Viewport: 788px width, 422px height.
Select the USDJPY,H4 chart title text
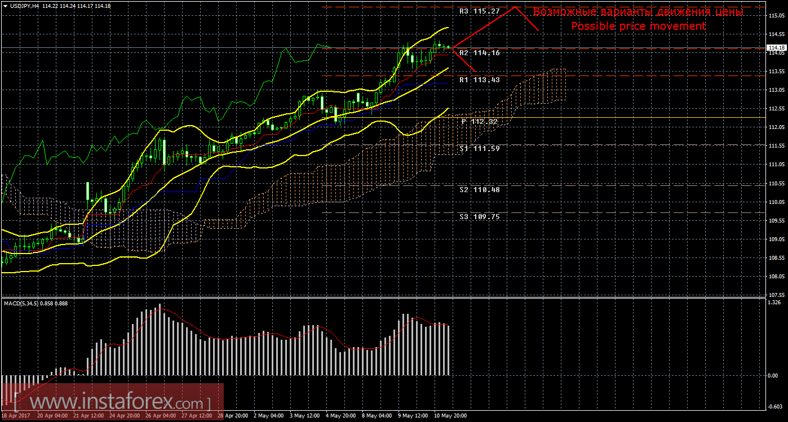pyautogui.click(x=24, y=6)
